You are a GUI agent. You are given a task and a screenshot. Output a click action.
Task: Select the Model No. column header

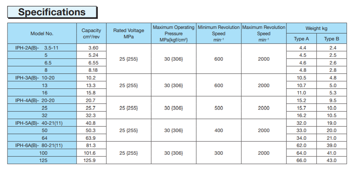pos(42,33)
